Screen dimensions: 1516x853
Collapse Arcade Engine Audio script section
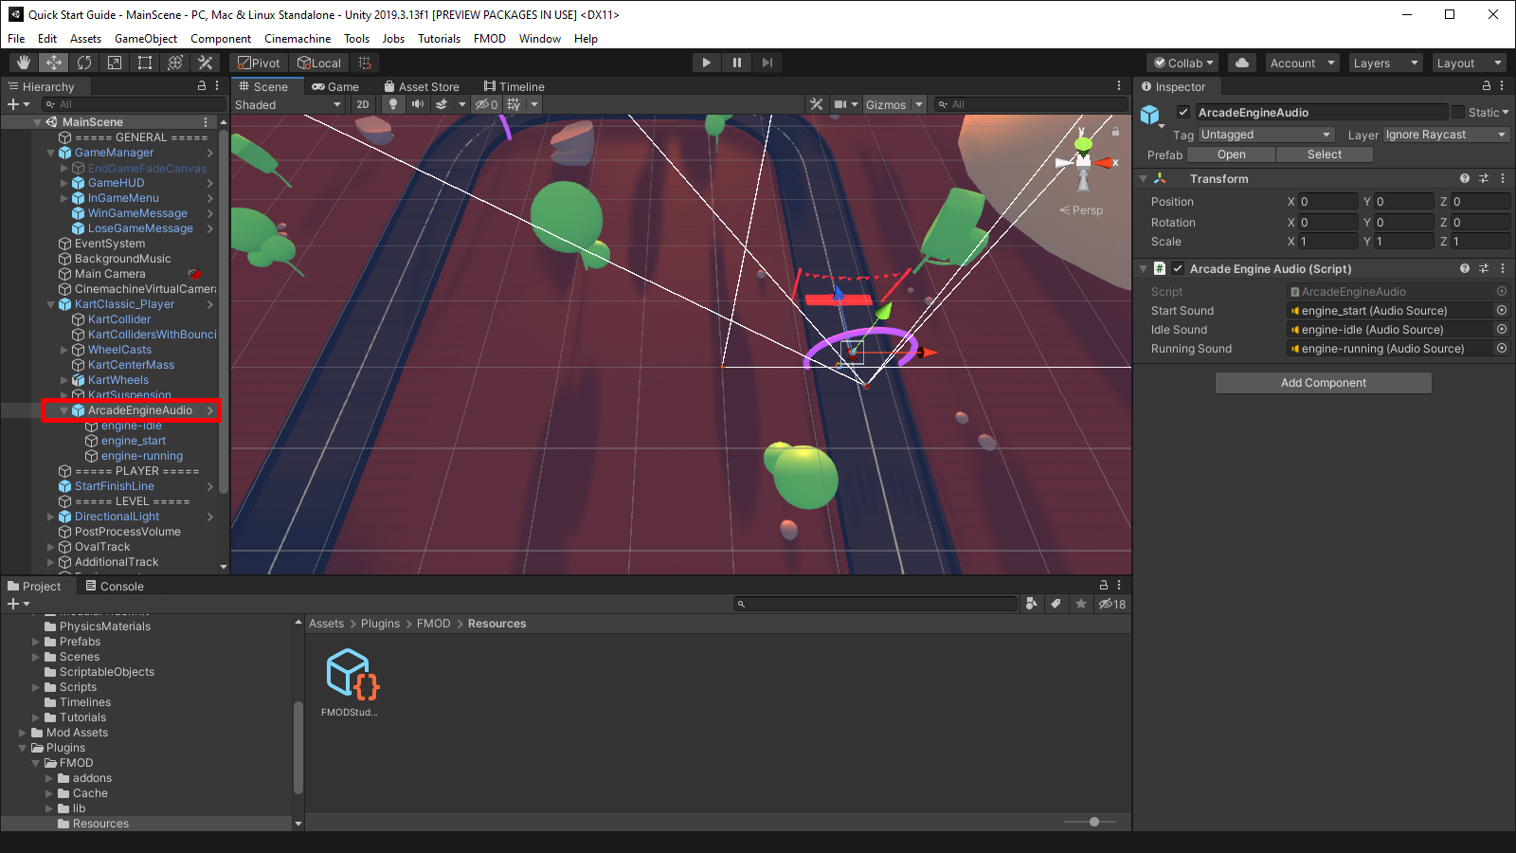(x=1144, y=268)
